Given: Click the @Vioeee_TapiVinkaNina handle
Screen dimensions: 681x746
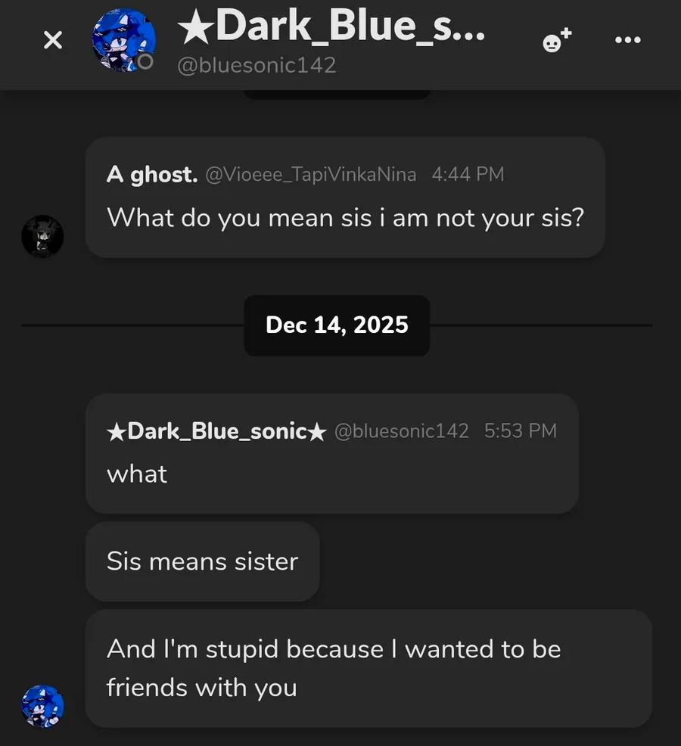Looking at the screenshot, I should click(311, 175).
